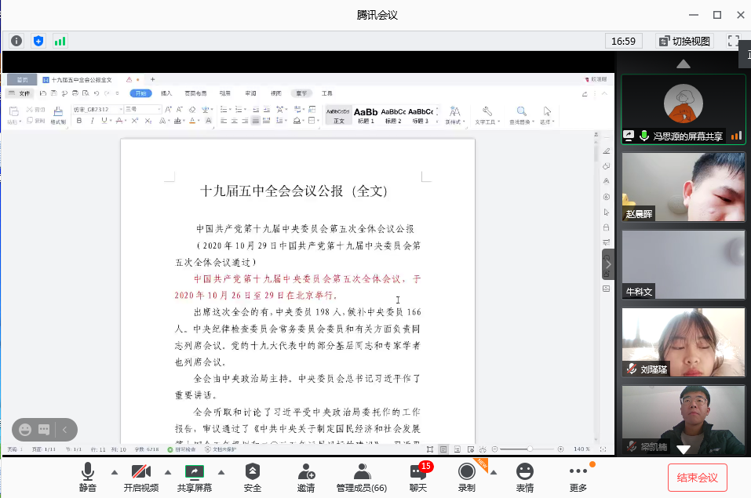Open the meeting info icon
The height and width of the screenshot is (498, 751).
(x=16, y=41)
